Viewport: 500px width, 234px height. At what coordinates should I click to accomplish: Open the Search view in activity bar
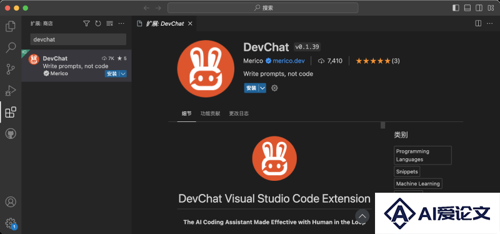[x=11, y=48]
